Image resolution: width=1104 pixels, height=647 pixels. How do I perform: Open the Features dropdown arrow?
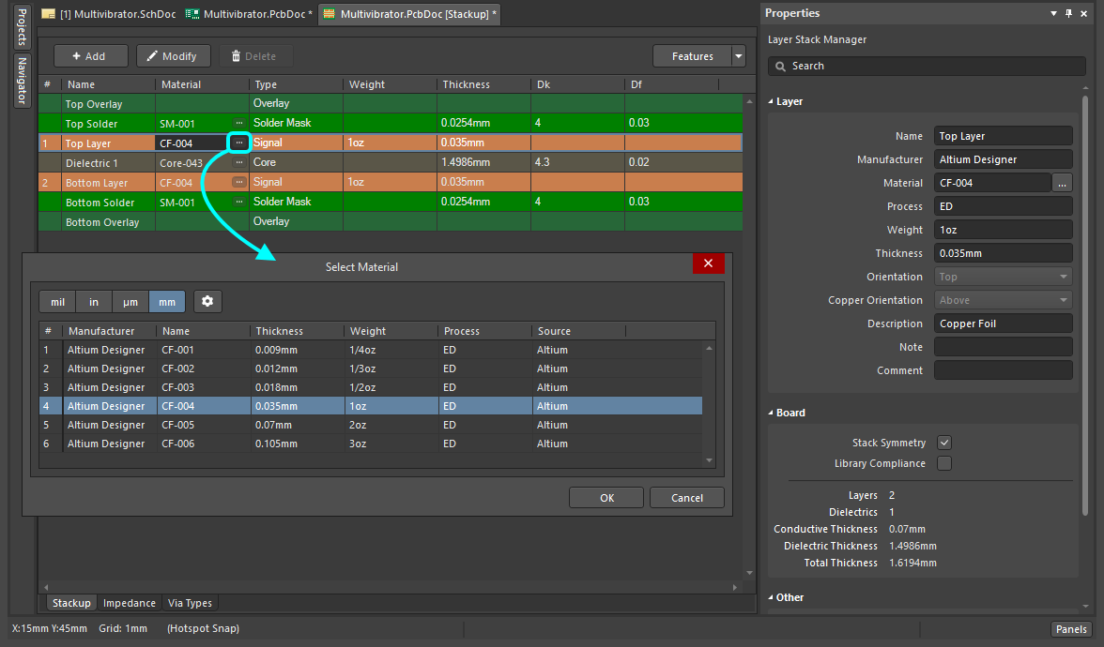738,56
